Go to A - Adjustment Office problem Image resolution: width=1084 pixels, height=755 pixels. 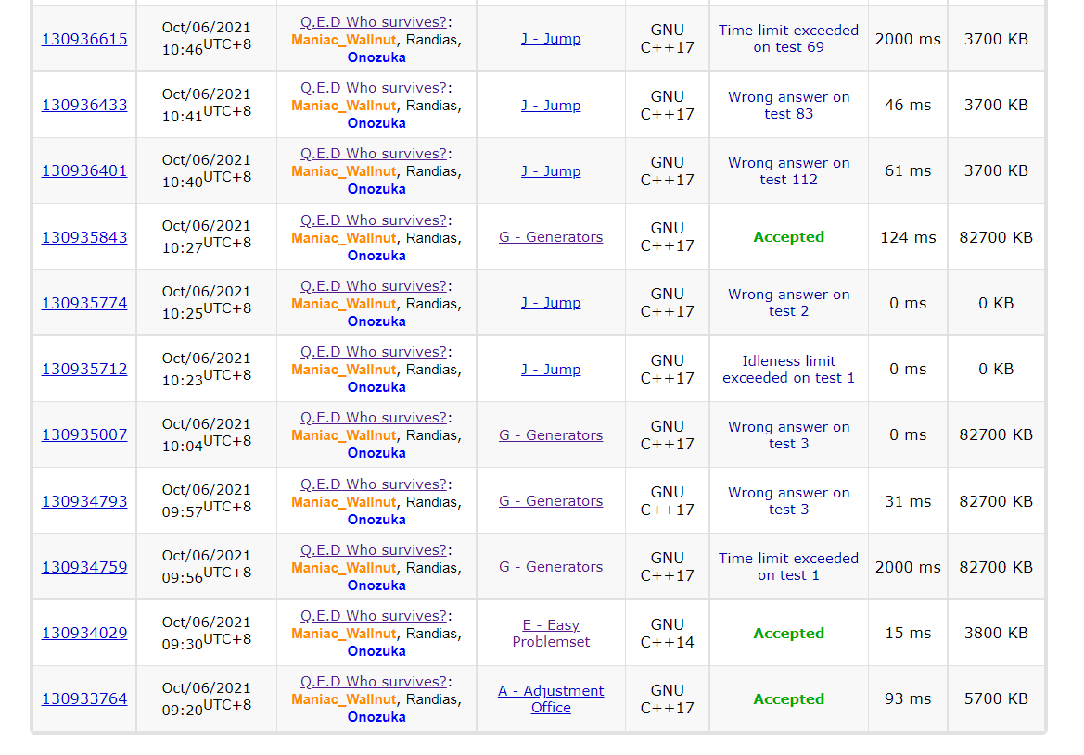click(x=551, y=699)
